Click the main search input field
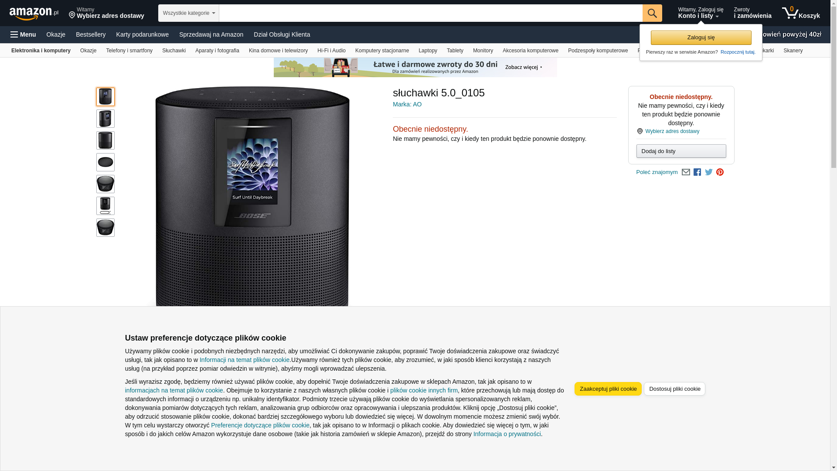Viewport: 837px width, 471px height. point(431,13)
